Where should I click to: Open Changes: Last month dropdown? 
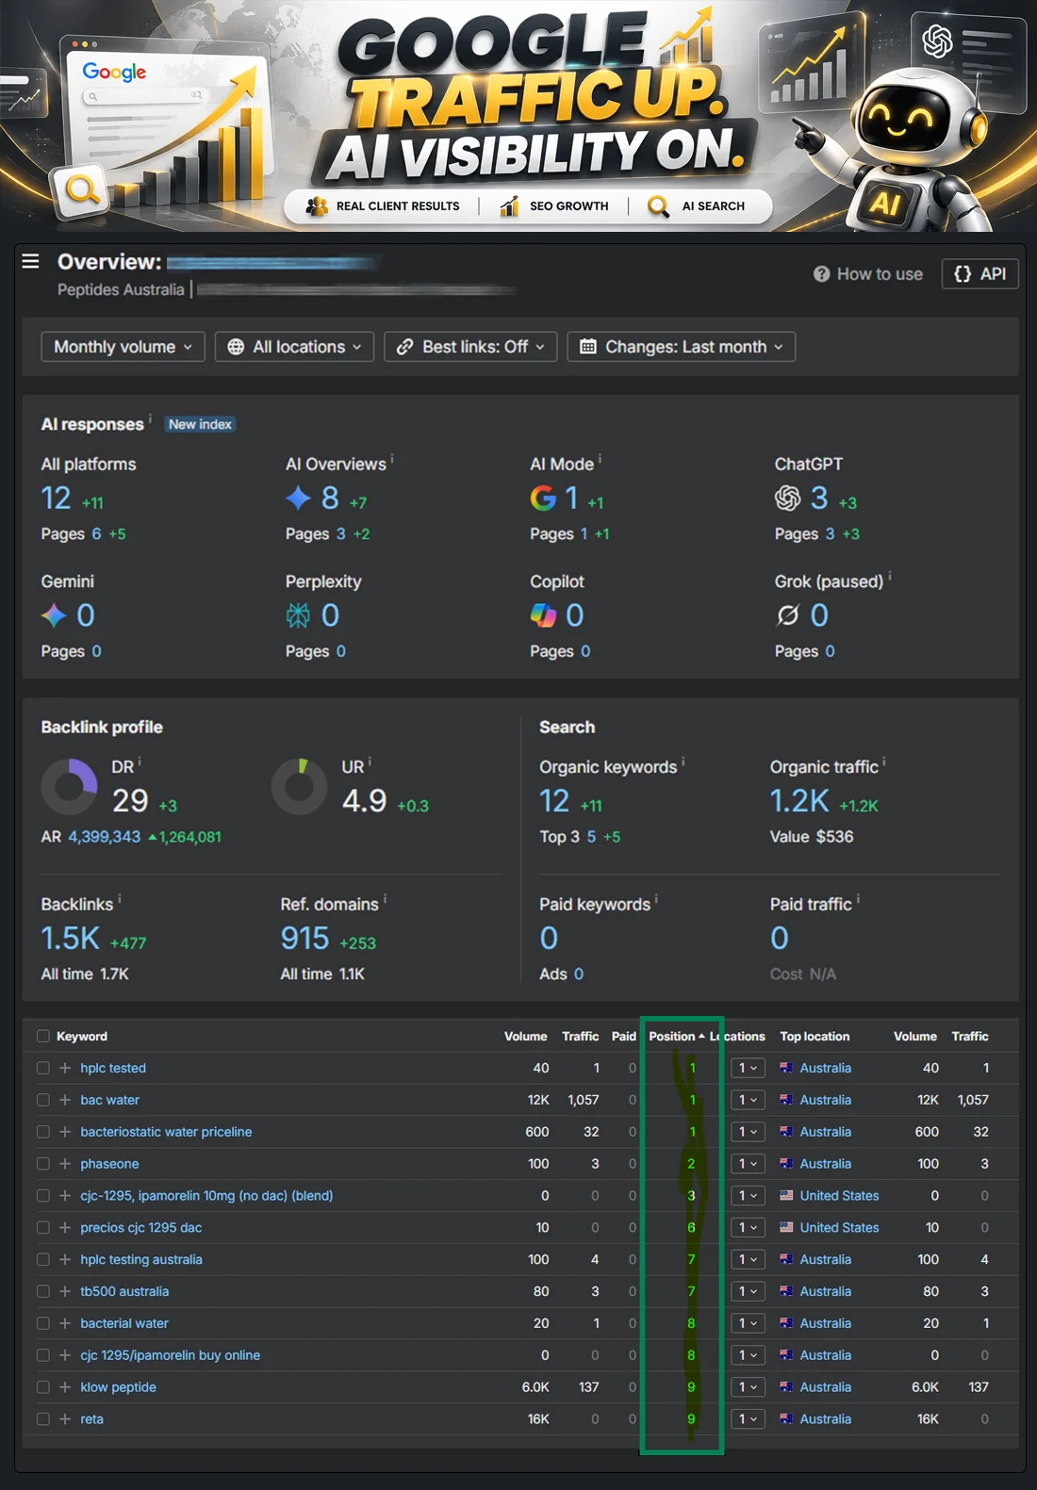(682, 347)
